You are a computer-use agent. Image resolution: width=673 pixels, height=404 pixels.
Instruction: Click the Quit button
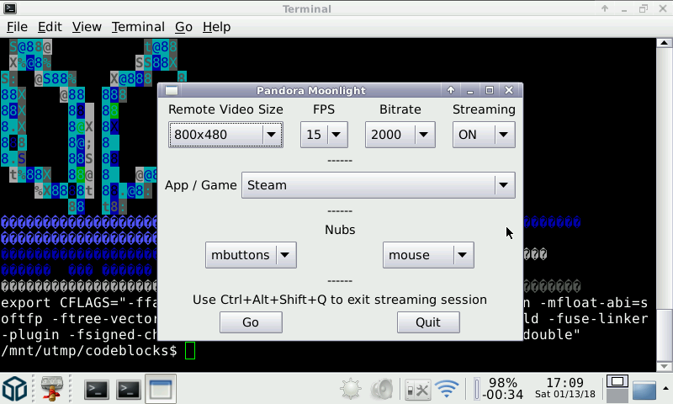428,322
